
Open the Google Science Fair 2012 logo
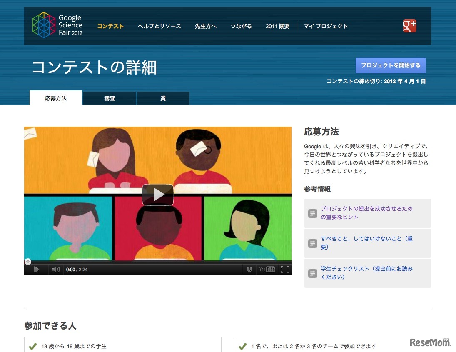[57, 25]
